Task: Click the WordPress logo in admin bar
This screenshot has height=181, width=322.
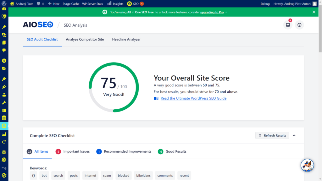Action: tap(4, 3)
